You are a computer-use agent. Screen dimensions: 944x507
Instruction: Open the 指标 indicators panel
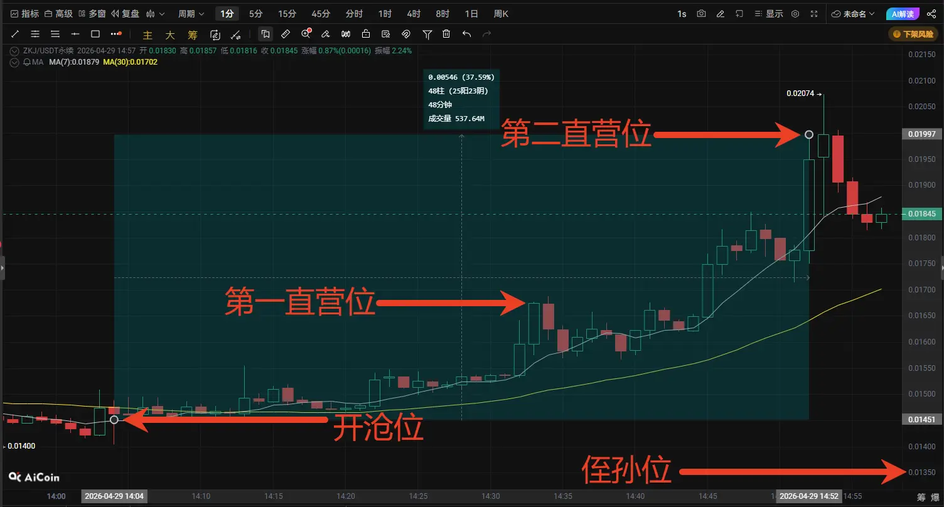[24, 14]
